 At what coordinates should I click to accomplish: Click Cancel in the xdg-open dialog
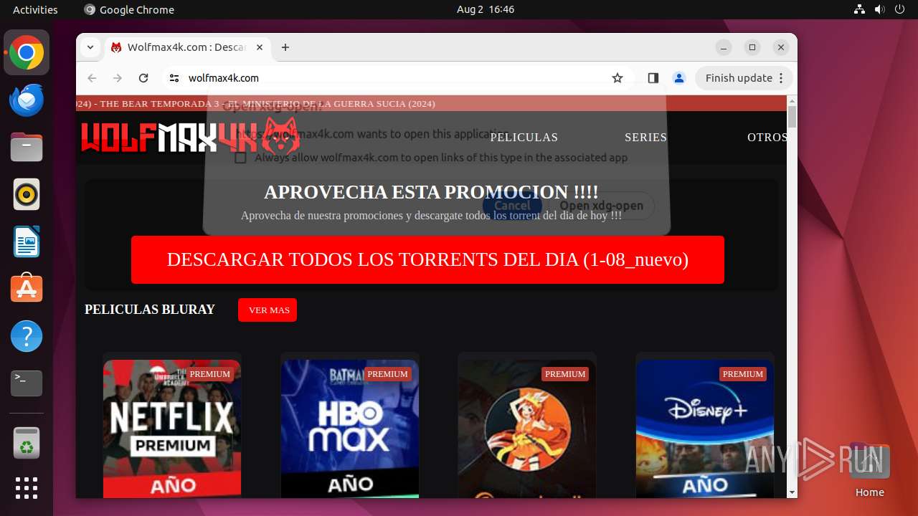tap(512, 206)
